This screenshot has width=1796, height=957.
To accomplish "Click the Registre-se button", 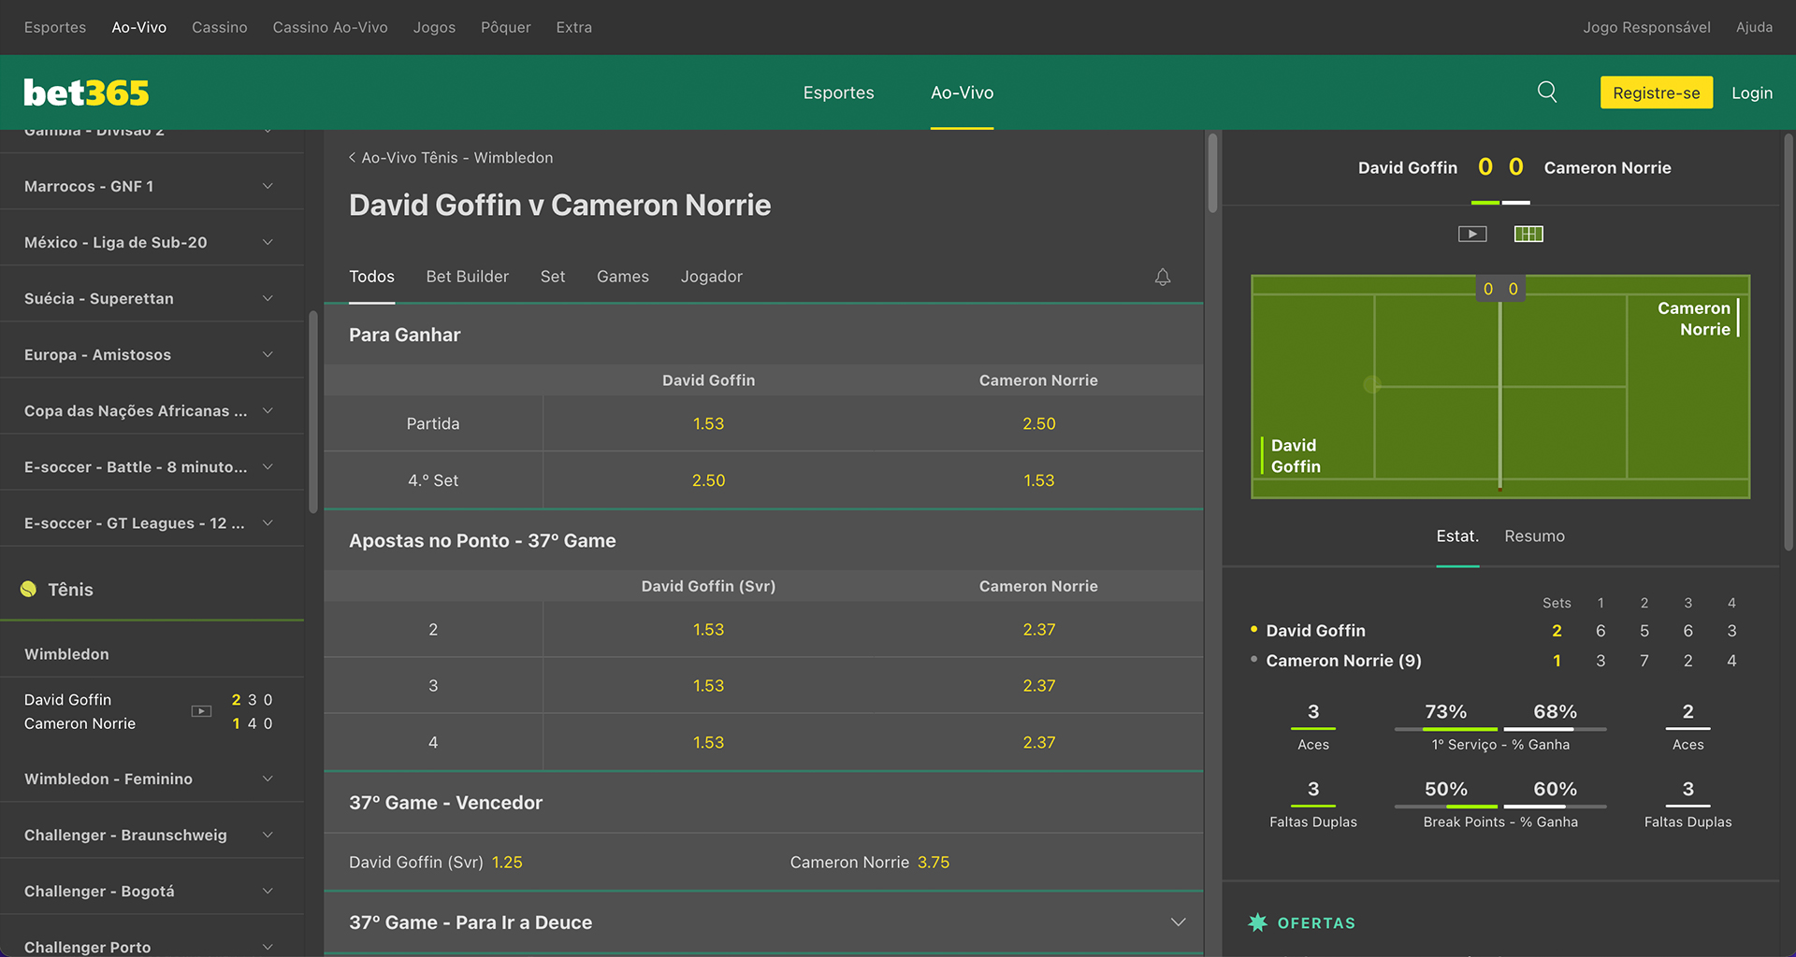I will coord(1657,93).
